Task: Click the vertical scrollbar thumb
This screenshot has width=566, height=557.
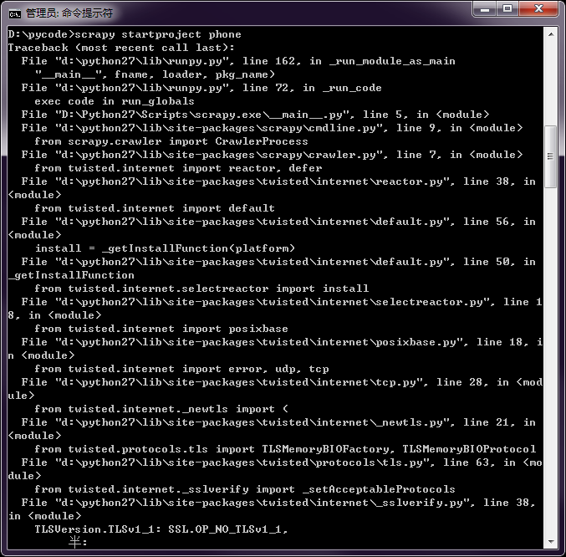Action: [x=551, y=156]
